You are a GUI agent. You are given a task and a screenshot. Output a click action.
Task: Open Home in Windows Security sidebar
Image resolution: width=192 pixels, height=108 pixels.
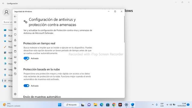click(15, 29)
